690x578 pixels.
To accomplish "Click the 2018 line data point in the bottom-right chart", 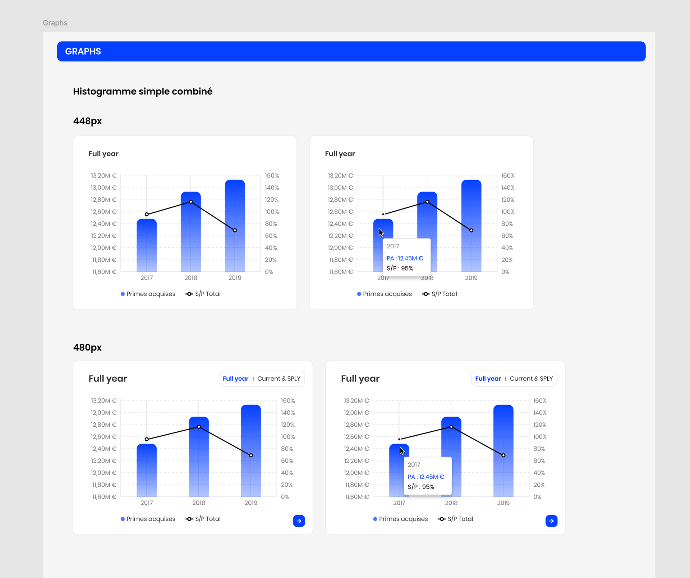I will point(451,427).
